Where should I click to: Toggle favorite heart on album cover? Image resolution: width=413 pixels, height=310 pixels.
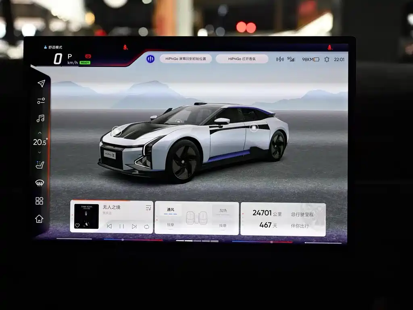77,225
